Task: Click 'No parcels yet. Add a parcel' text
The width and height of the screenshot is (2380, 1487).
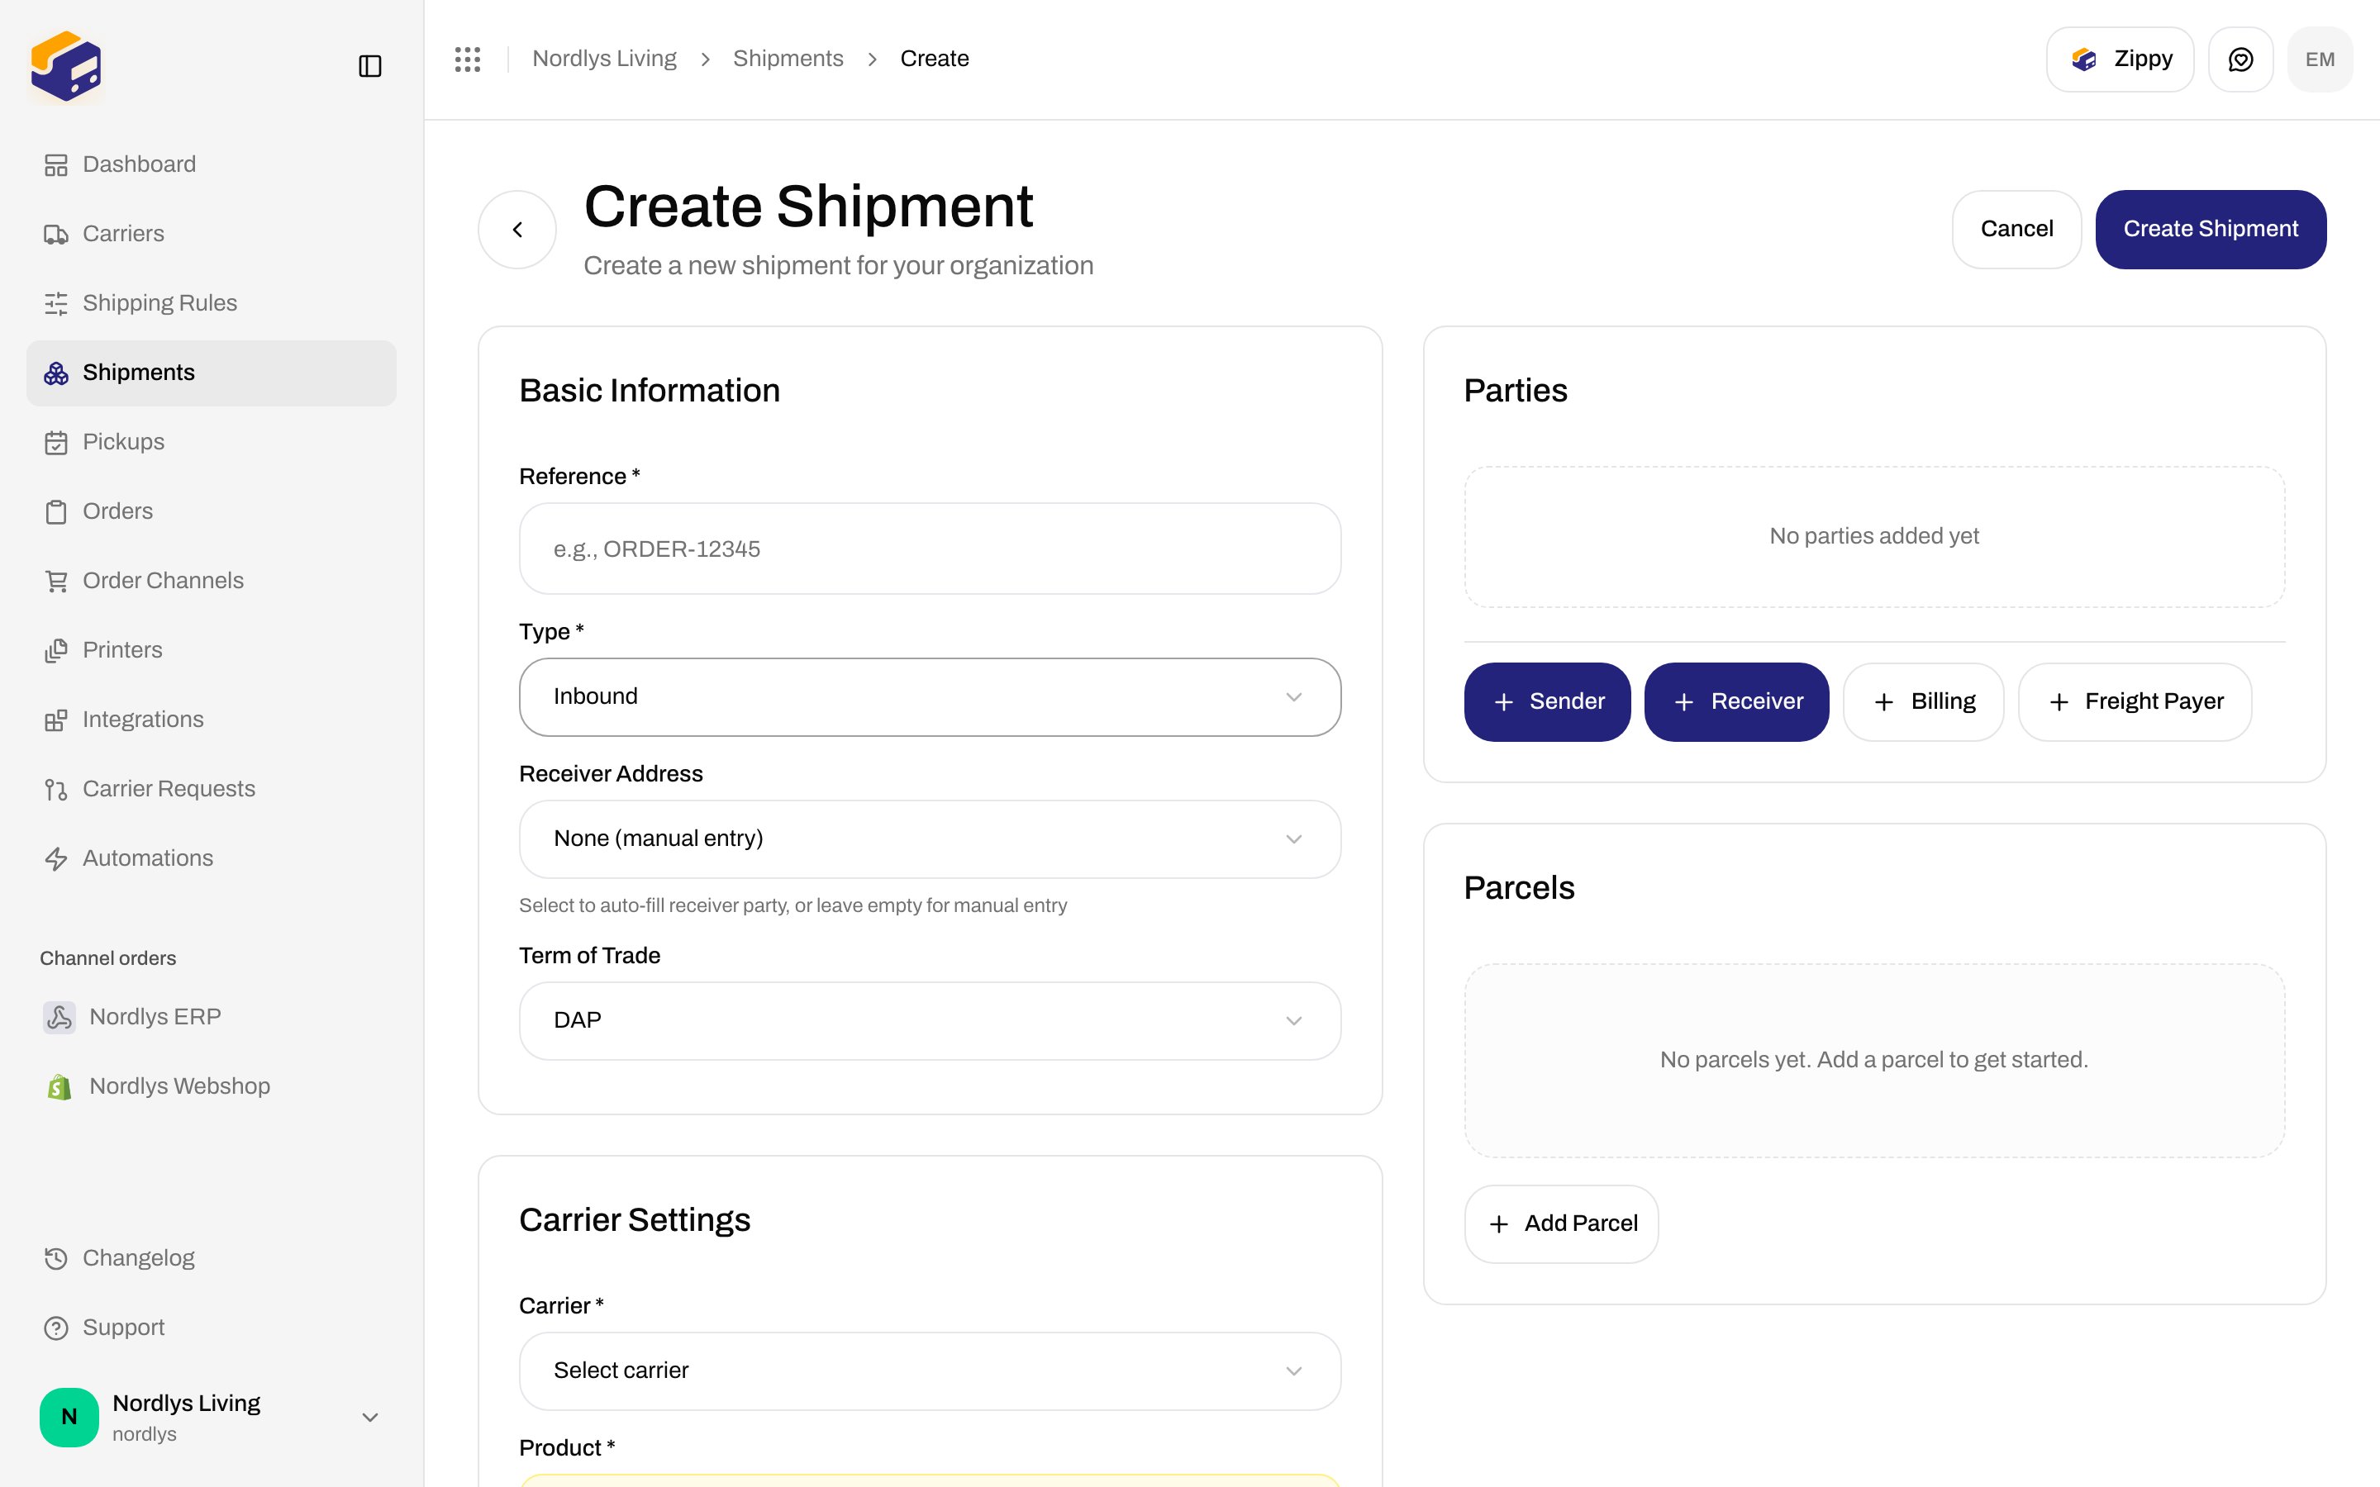Action: (x=1873, y=1060)
